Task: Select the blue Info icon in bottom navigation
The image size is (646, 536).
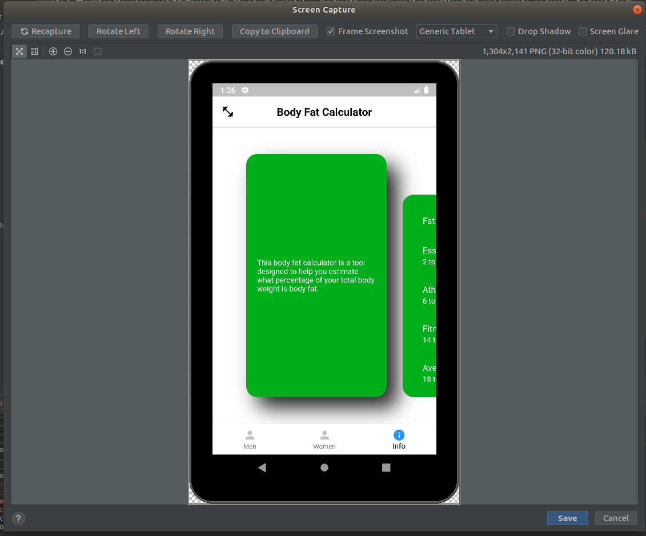Action: (398, 436)
